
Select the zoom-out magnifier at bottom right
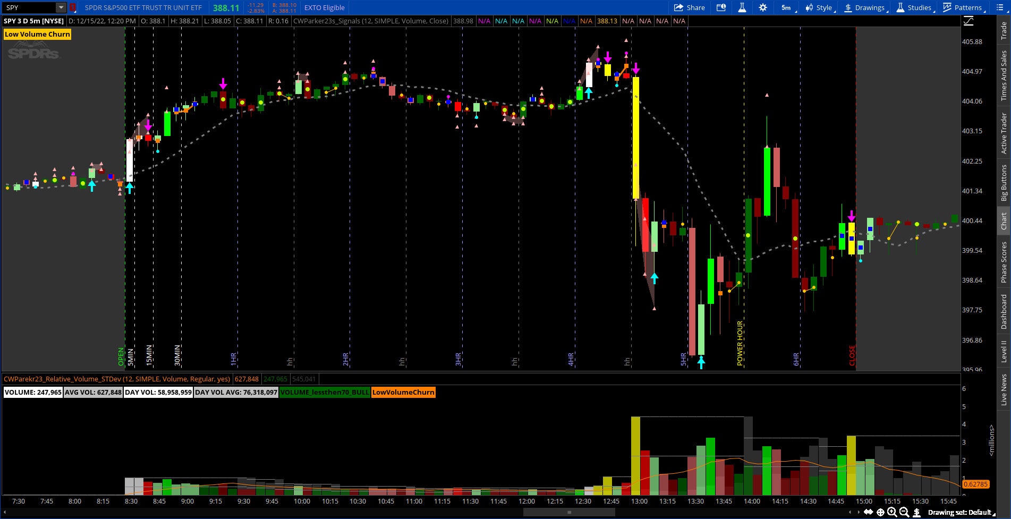pos(904,512)
